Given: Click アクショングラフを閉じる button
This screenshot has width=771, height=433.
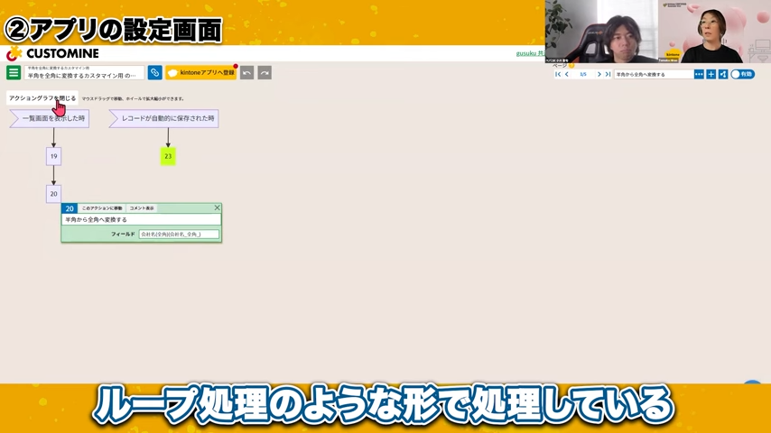Looking at the screenshot, I should (x=42, y=98).
